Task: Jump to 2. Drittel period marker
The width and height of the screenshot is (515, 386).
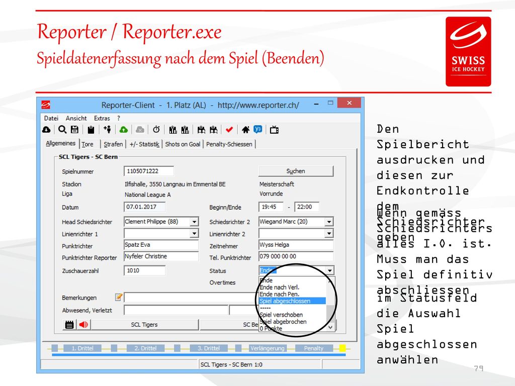Action: tap(145, 348)
